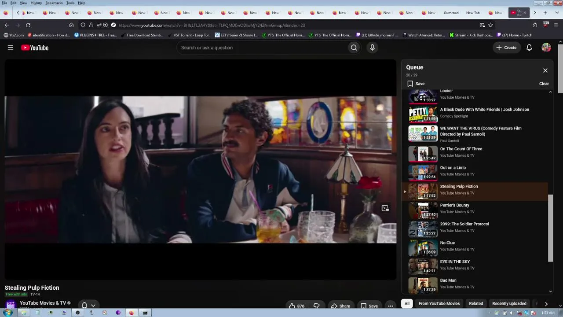Go to browser home page

[x=71, y=25]
